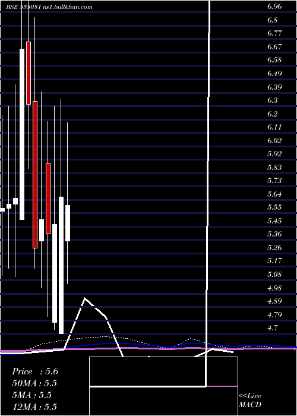Click the <<Live MACD label

pyautogui.click(x=250, y=401)
